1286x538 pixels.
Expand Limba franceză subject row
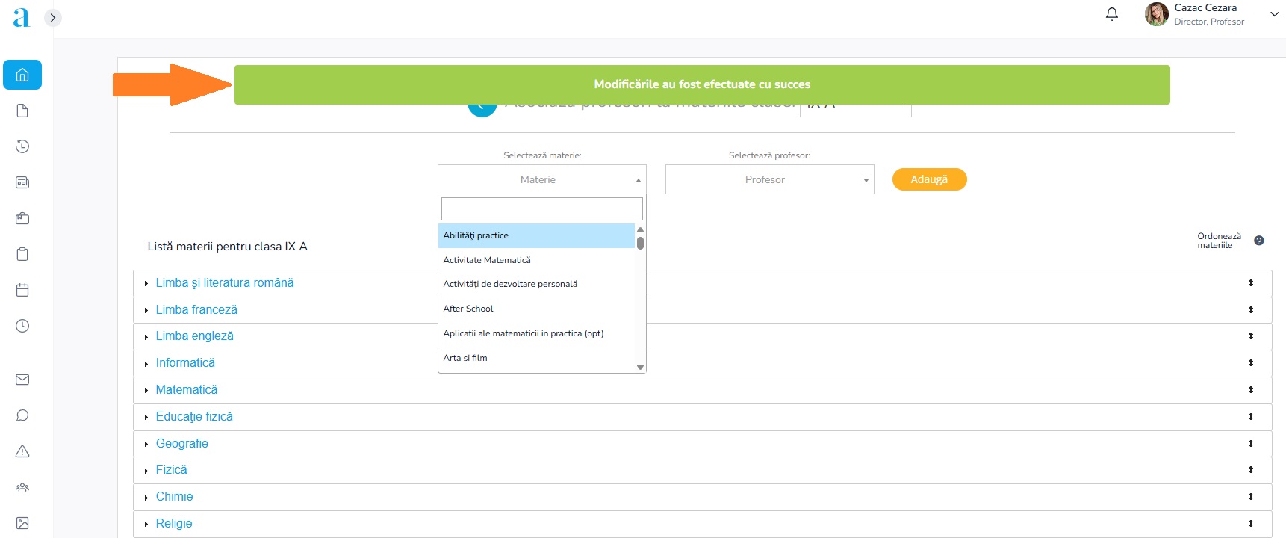point(196,310)
